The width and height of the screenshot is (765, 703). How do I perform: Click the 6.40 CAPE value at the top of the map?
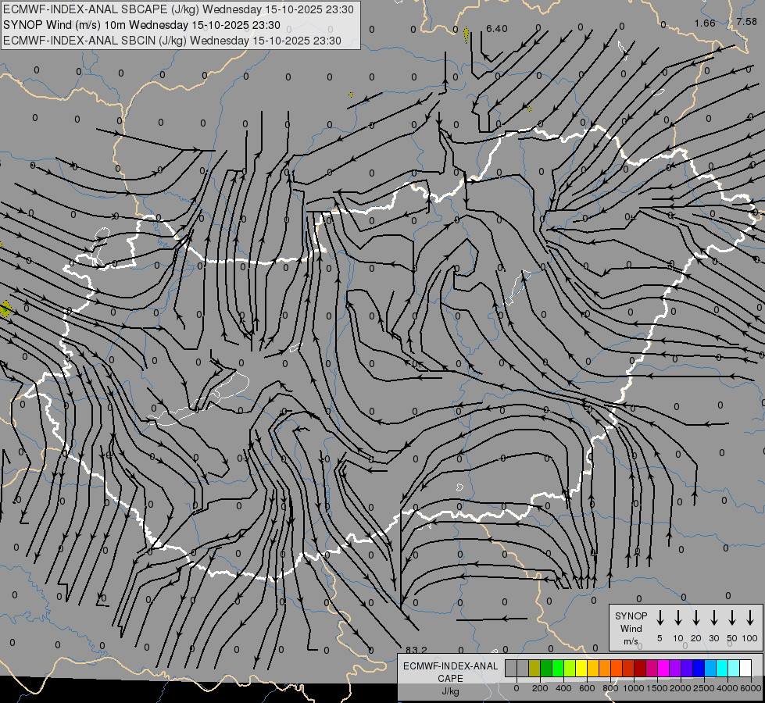click(x=497, y=29)
